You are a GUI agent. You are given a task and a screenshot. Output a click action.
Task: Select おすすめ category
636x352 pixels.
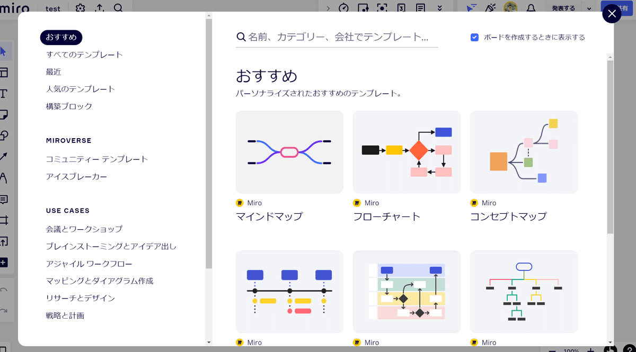(61, 37)
